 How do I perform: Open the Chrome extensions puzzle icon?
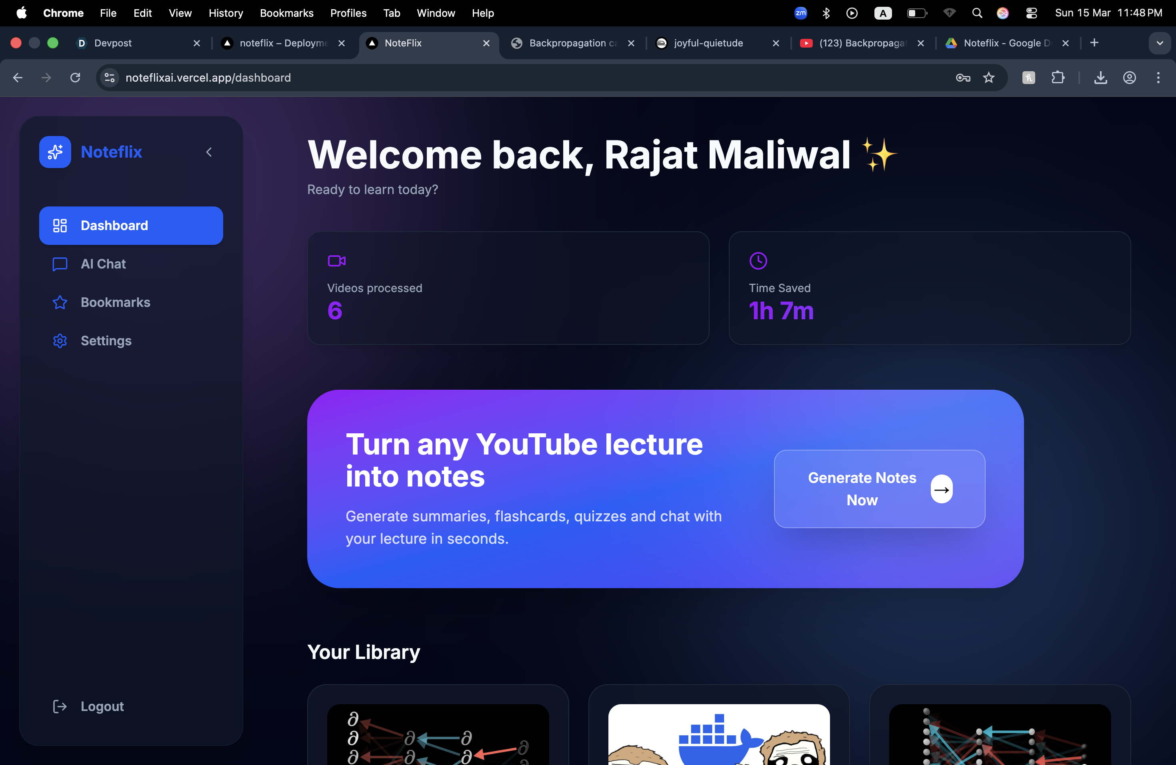pyautogui.click(x=1058, y=78)
